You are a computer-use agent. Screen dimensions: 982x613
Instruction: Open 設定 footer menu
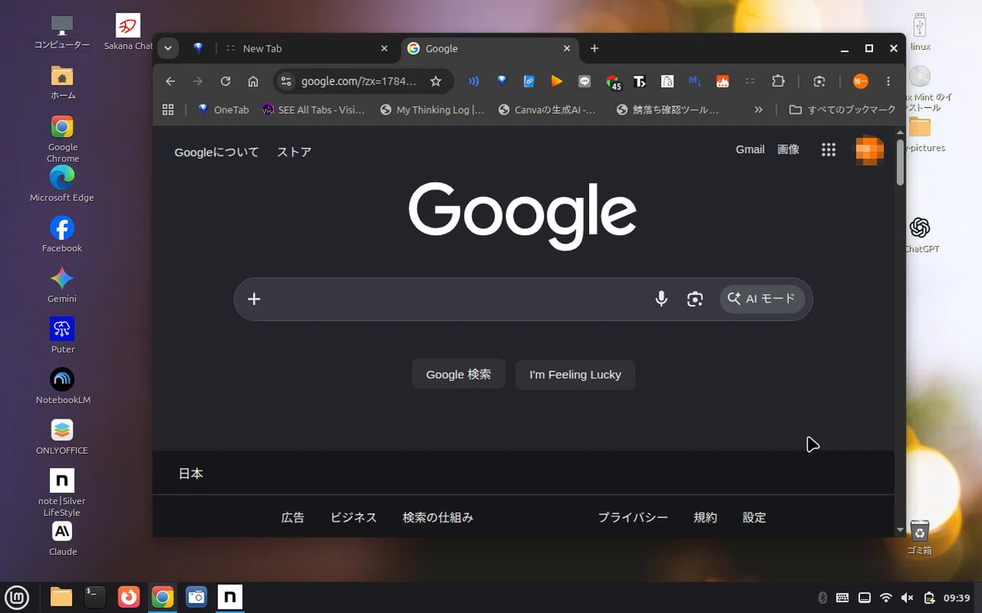[755, 517]
